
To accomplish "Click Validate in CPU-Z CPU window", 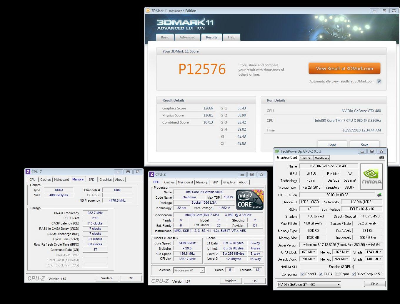I will (231, 281).
